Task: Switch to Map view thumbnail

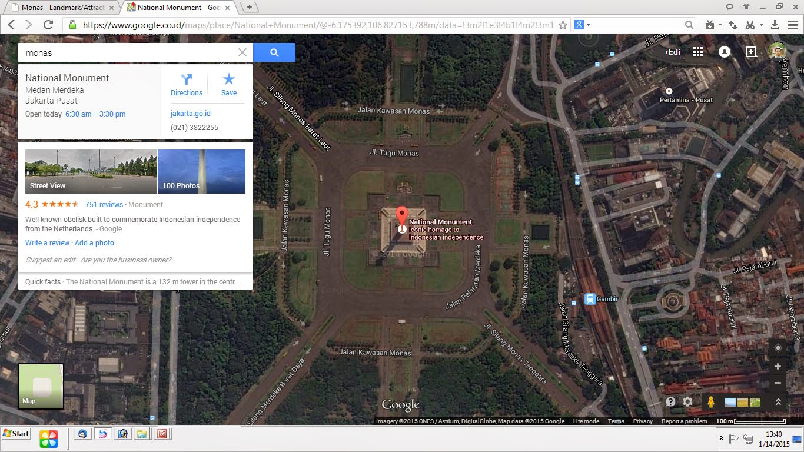Action: tap(41, 386)
